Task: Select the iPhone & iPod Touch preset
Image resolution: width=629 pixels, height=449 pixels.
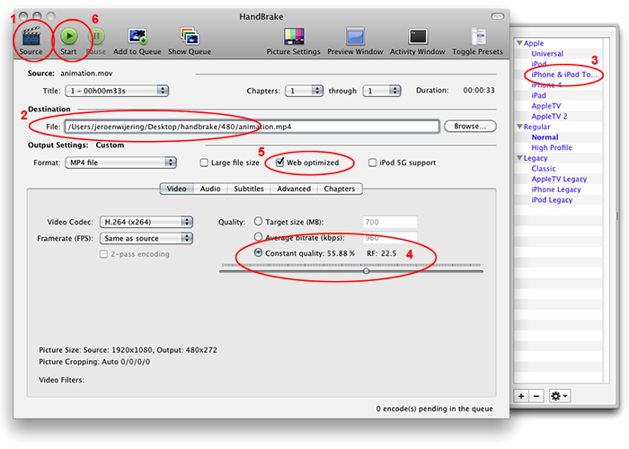Action: pos(564,75)
